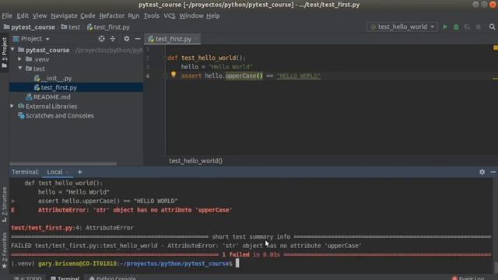Viewport: 498px width, 280px height.
Task: Open the Navigate menu
Action: click(x=64, y=16)
